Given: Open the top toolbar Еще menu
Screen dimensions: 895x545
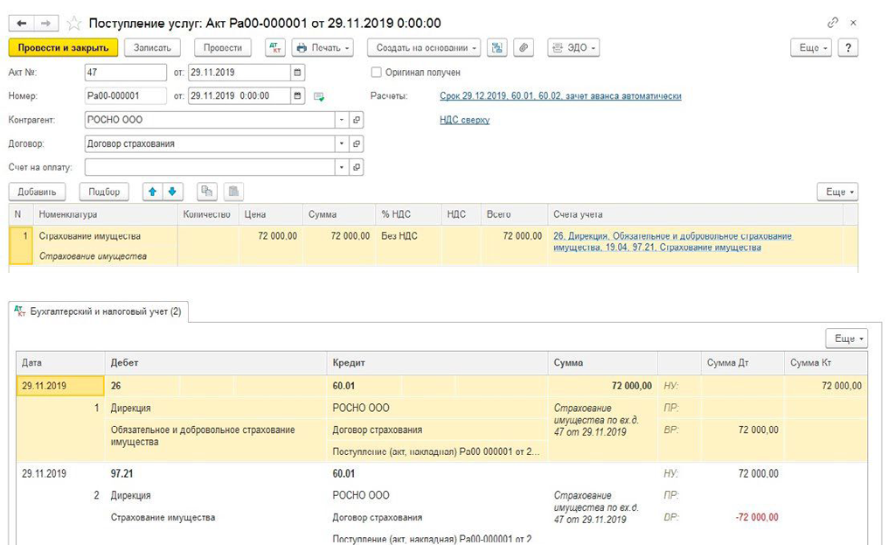Looking at the screenshot, I should coord(811,48).
